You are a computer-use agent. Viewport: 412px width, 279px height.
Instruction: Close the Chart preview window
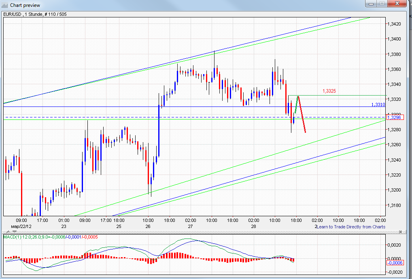coord(397,3)
